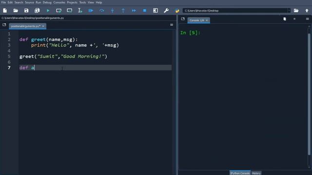Open the Run menu
The width and height of the screenshot is (312, 175).
coord(38,2)
